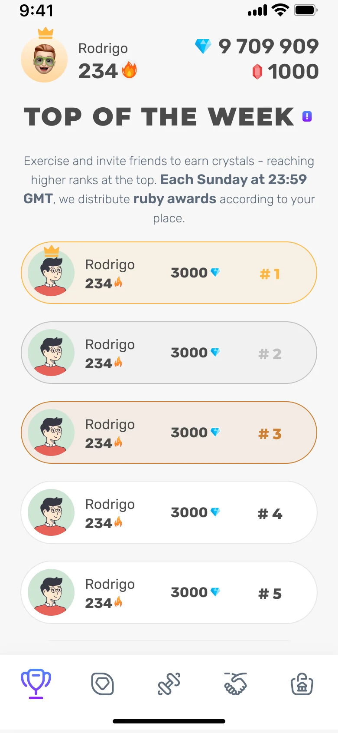The height and width of the screenshot is (733, 338).
Task: Tap the purple info icon beside title
Action: 307,116
